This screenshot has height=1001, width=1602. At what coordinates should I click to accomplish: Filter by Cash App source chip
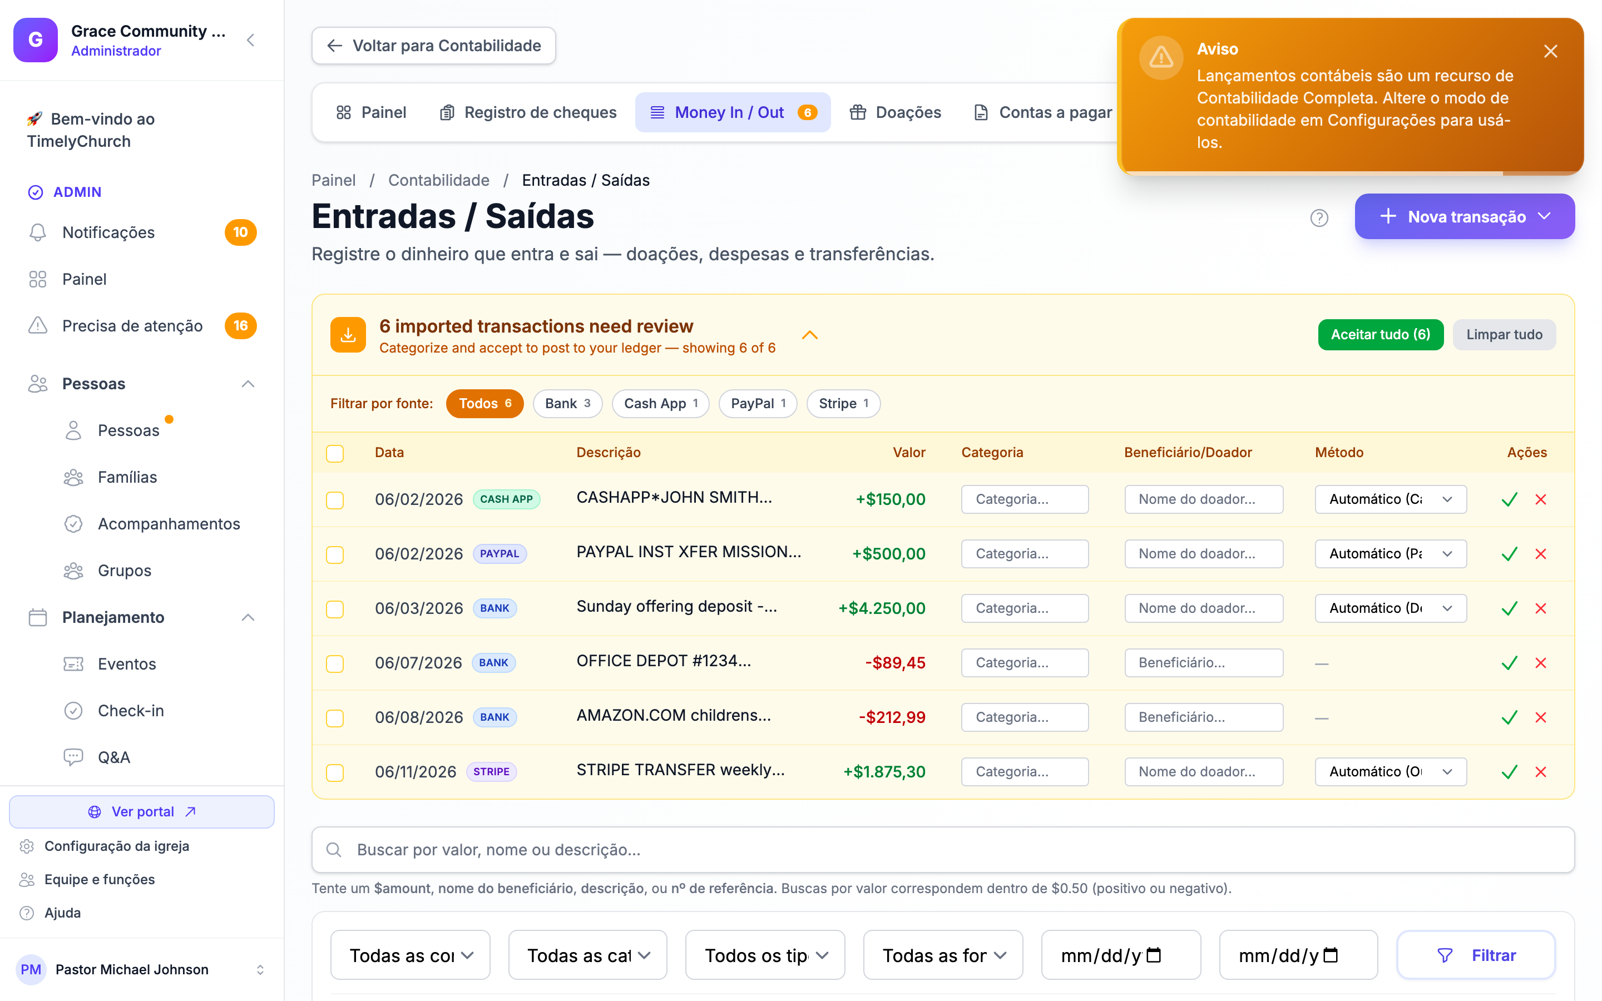click(x=661, y=404)
